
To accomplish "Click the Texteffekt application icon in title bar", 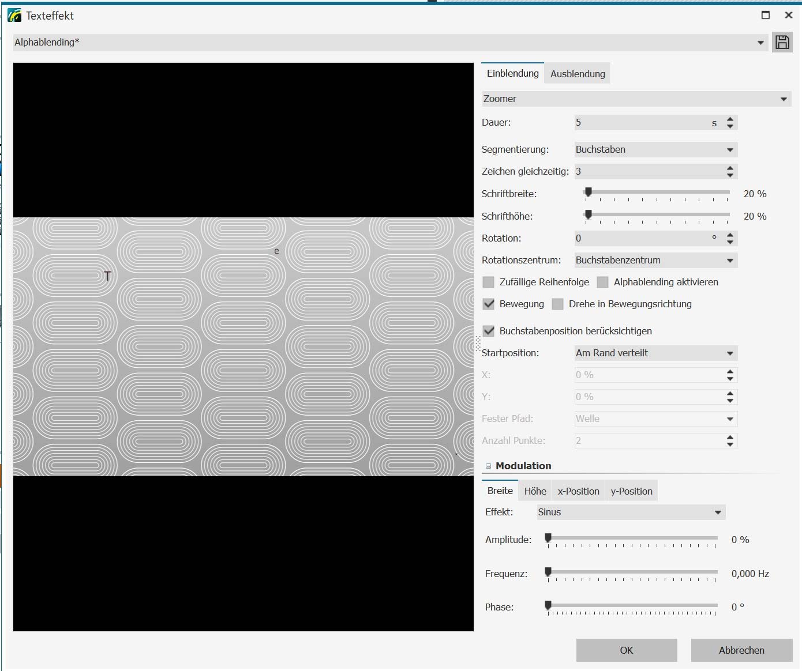I will pyautogui.click(x=14, y=16).
